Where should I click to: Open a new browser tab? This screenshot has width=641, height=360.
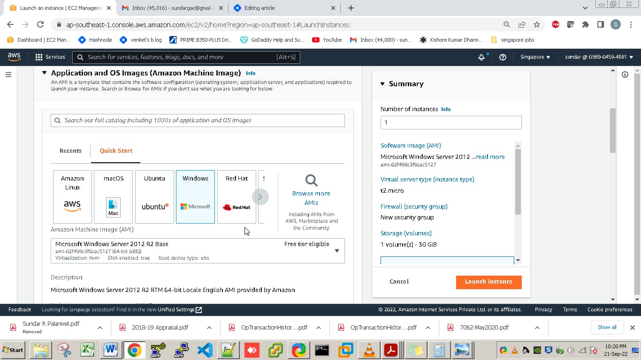(351, 8)
